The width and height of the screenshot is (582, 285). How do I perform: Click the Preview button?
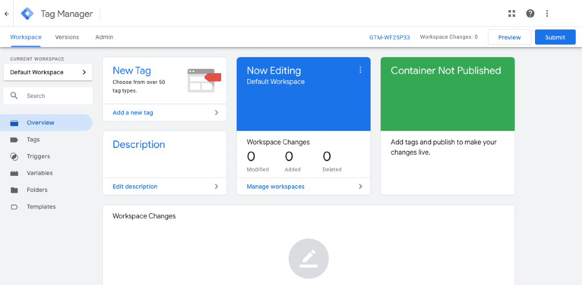pyautogui.click(x=509, y=37)
